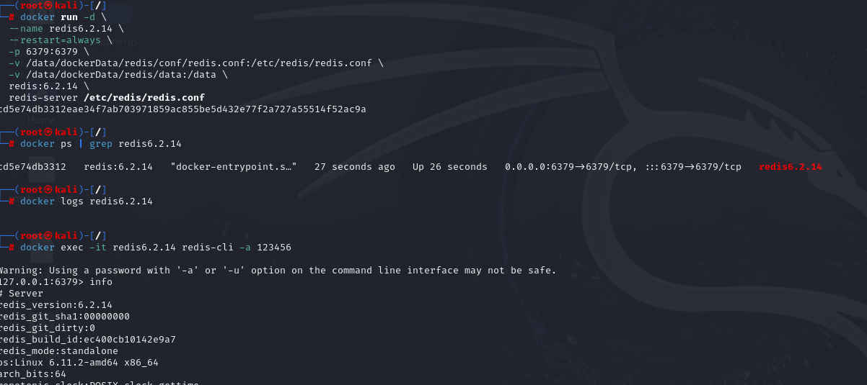Click the redis_version:6.2.14 output line

(56, 305)
